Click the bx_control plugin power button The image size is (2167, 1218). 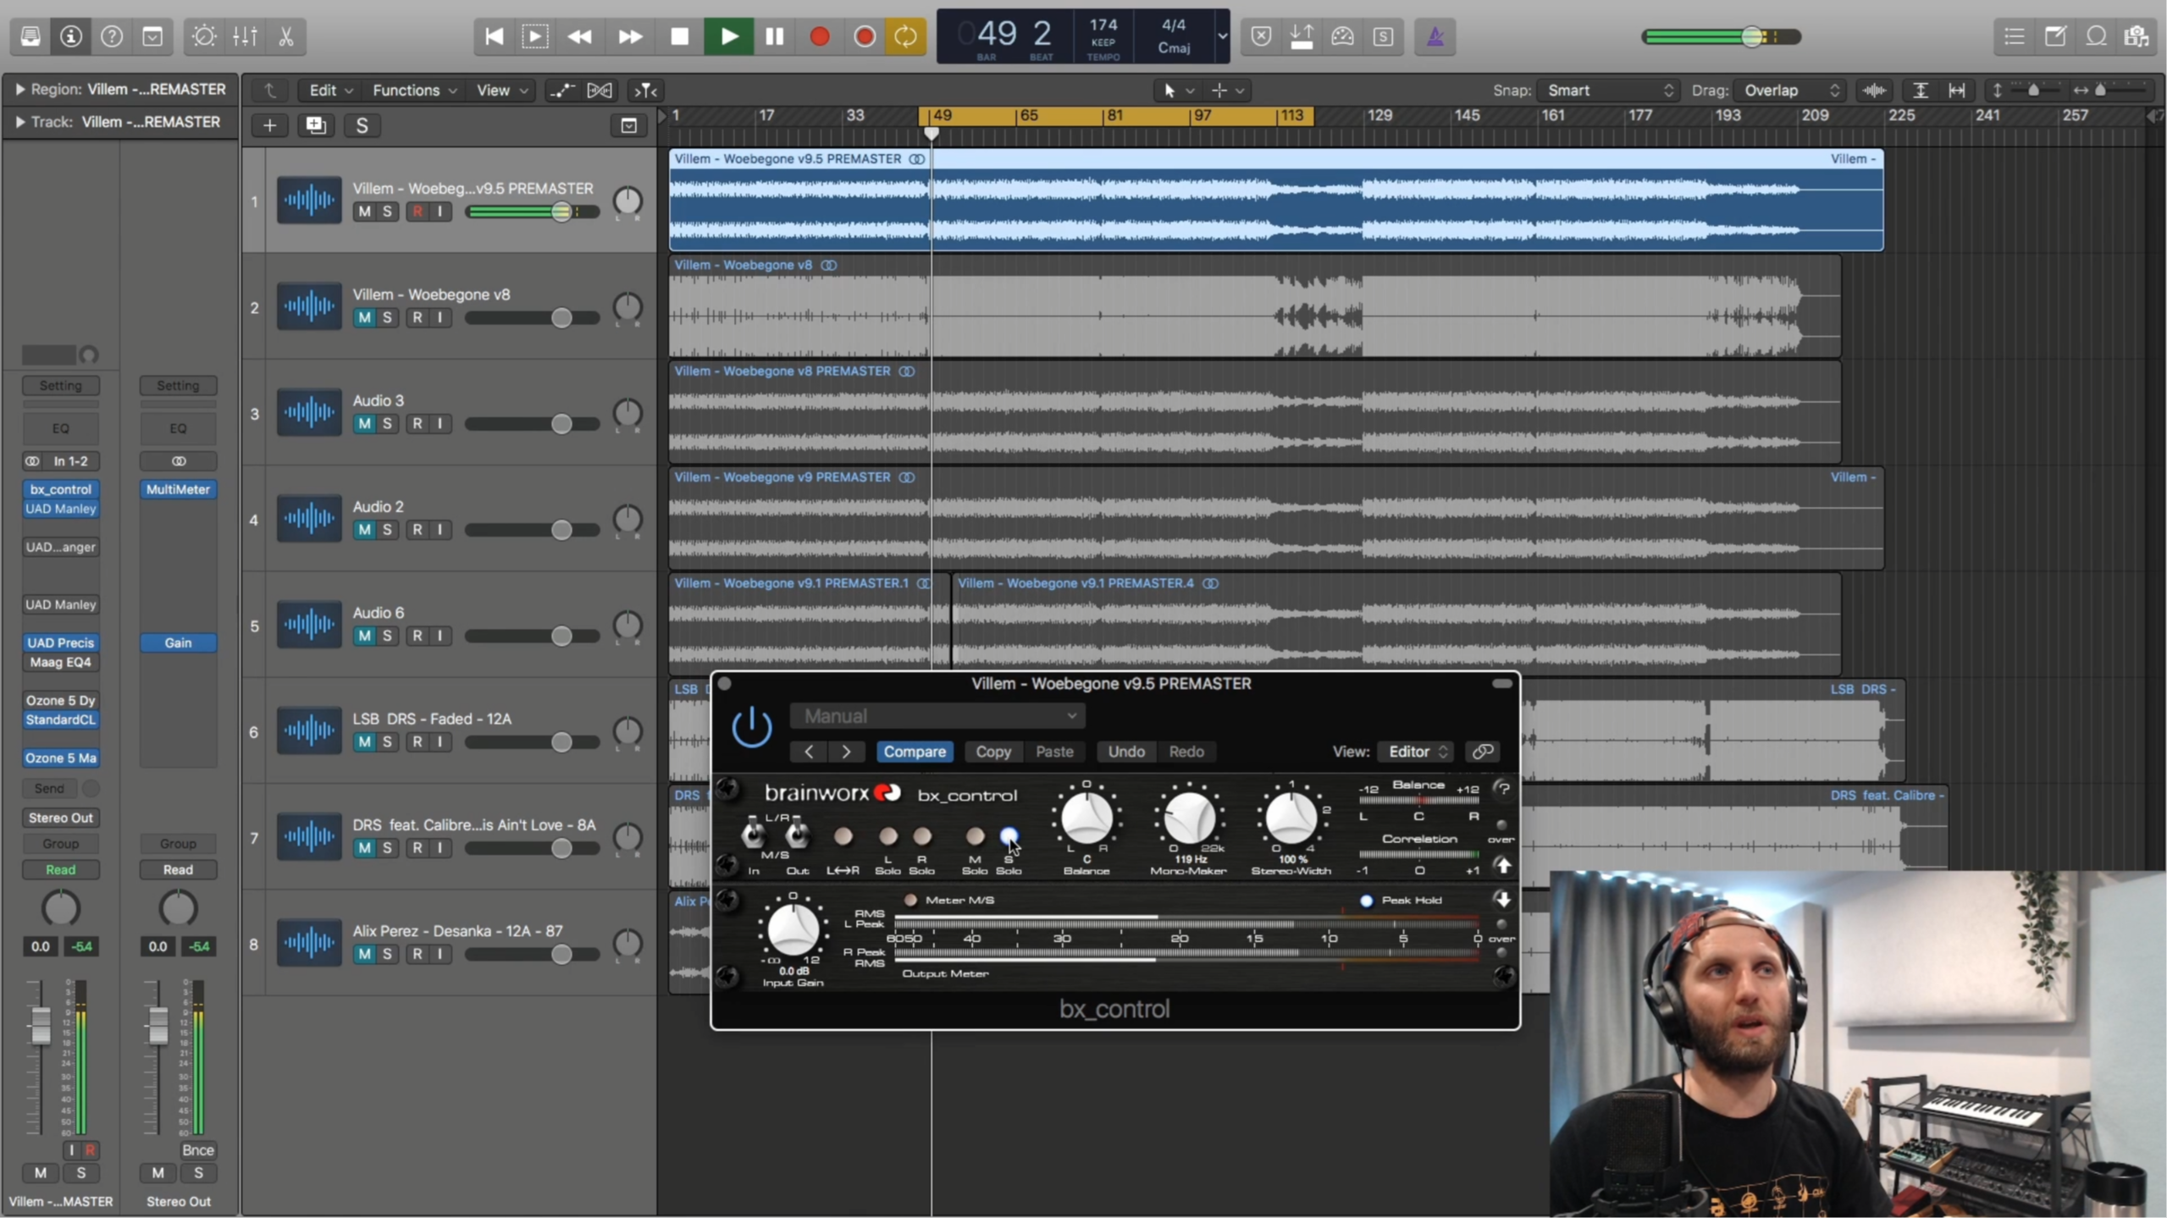tap(751, 726)
